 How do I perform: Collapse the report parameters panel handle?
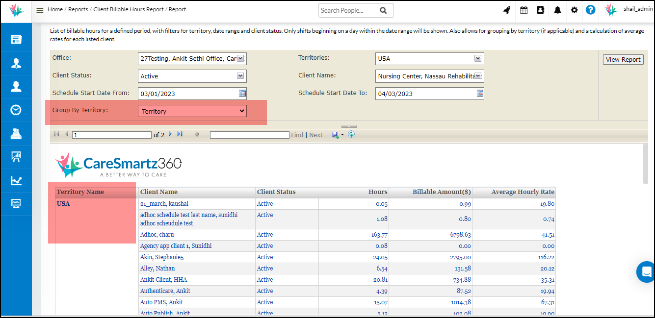[x=349, y=126]
